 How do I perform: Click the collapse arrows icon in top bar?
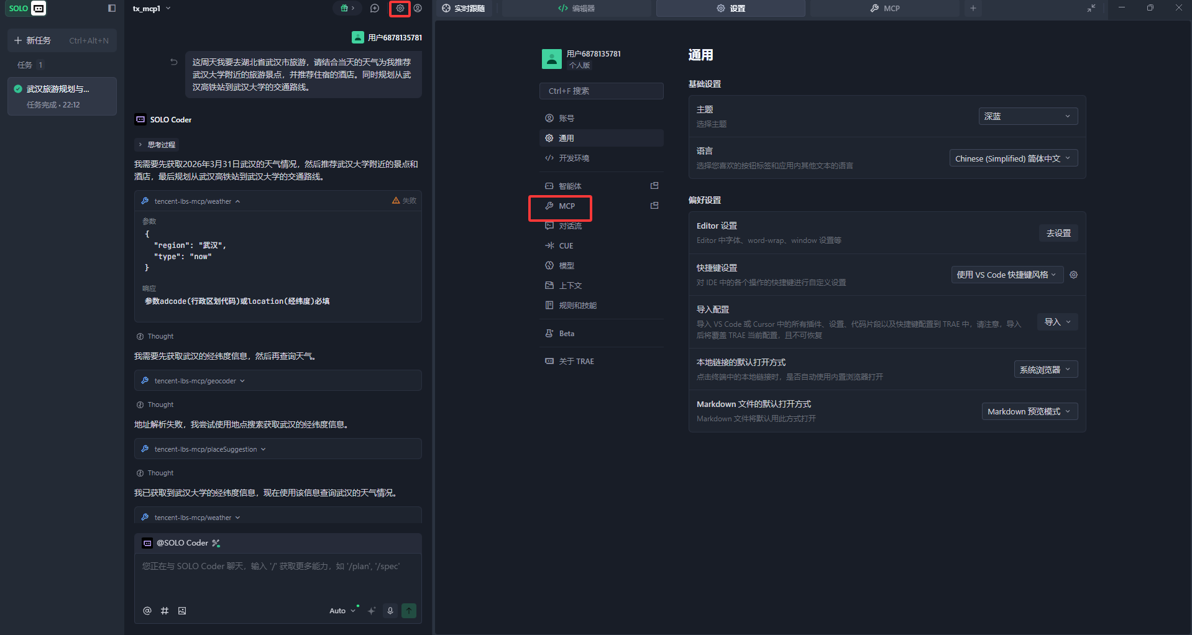tap(1091, 8)
